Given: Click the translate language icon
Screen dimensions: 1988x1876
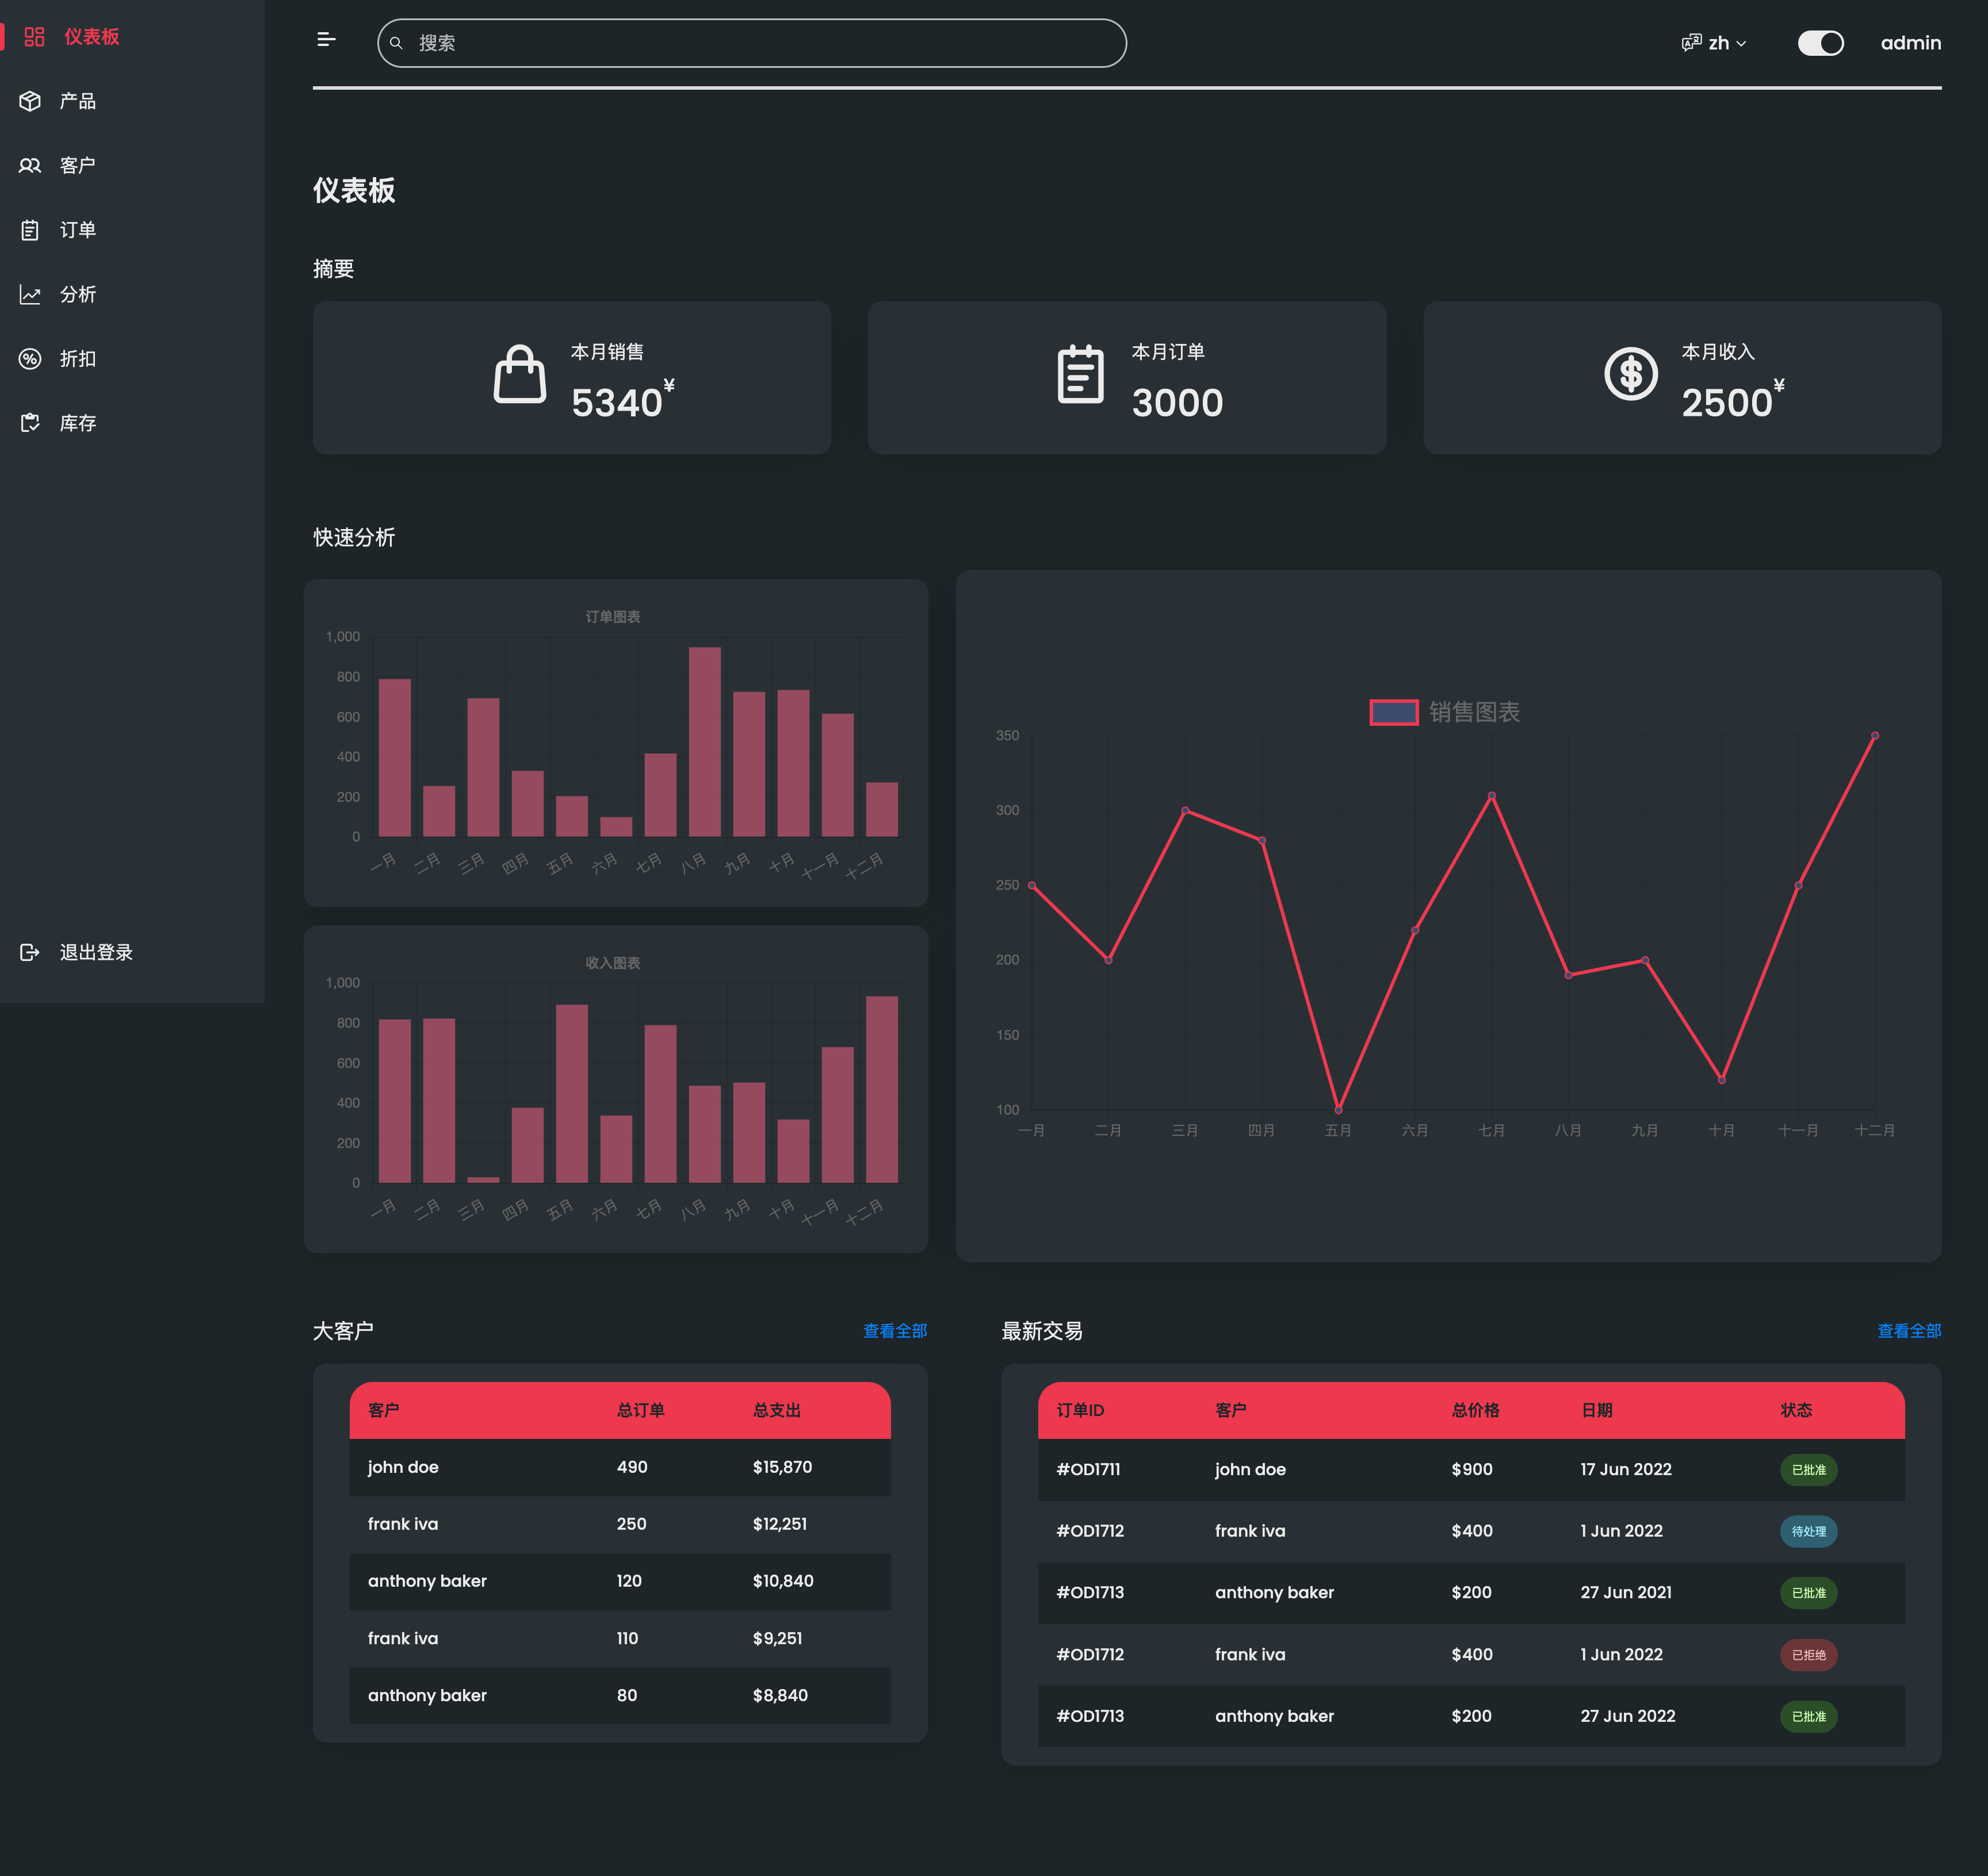Looking at the screenshot, I should click(x=1691, y=43).
